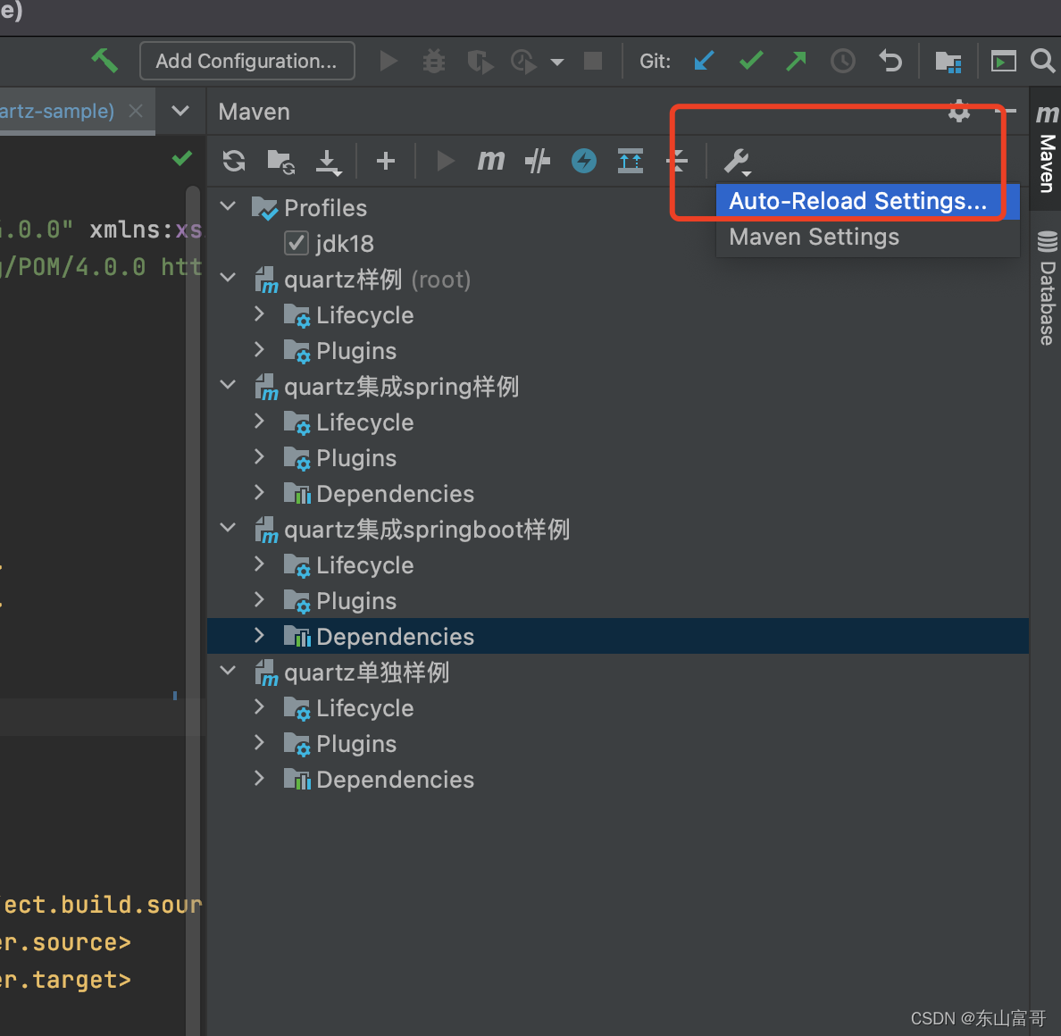Click the Git Rollback undo icon
This screenshot has width=1061, height=1036.
[890, 61]
